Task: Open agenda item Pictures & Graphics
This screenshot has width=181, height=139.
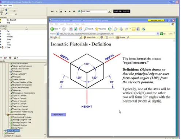Action: tap(20, 125)
